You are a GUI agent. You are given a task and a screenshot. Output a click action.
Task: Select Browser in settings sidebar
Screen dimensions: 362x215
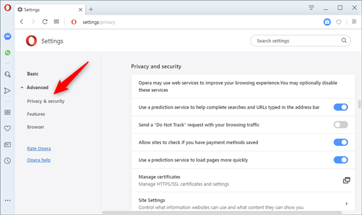(x=35, y=127)
